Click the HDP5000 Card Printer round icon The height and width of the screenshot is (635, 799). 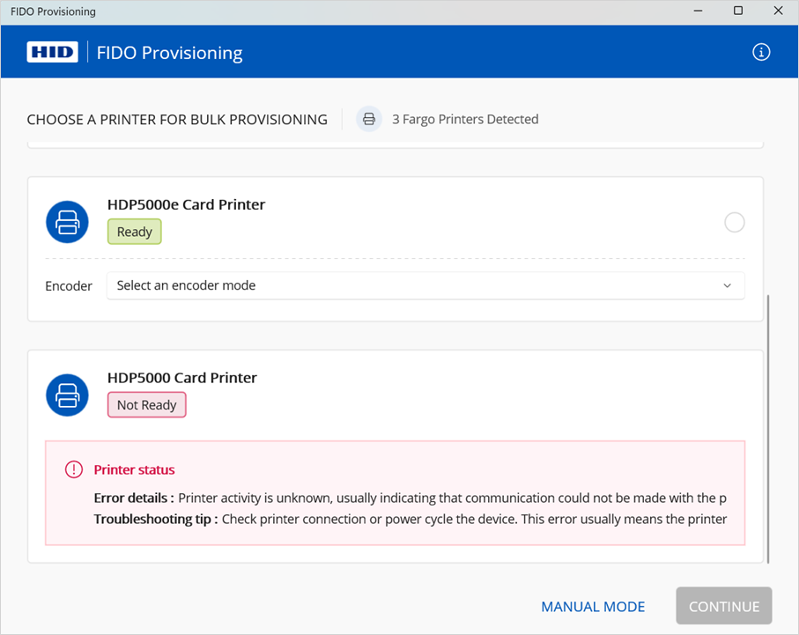click(67, 395)
